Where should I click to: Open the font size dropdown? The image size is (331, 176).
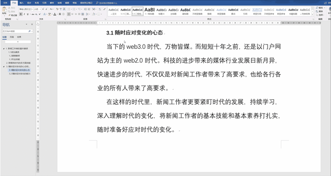(40, 9)
